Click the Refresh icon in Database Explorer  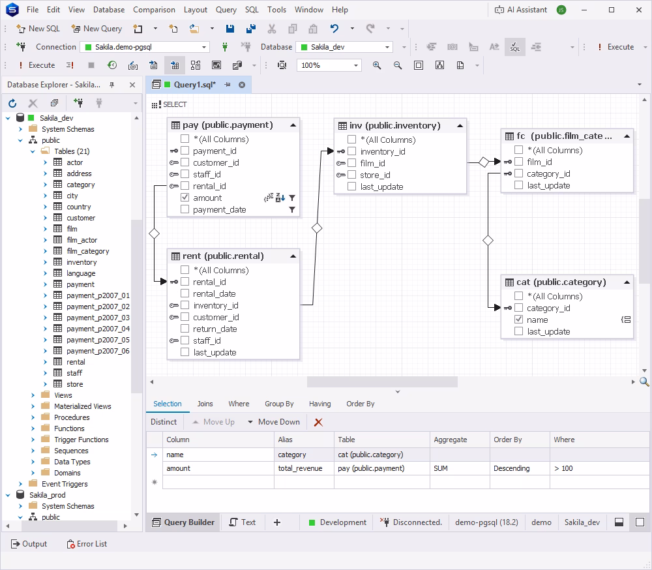pos(12,103)
